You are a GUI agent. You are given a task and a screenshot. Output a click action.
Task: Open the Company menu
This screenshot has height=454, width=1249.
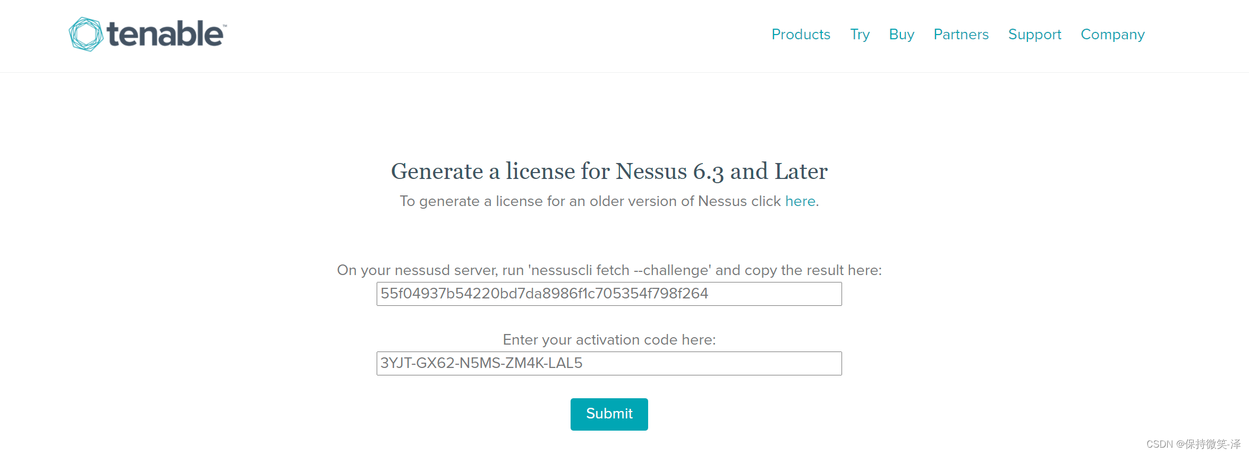[1112, 35]
